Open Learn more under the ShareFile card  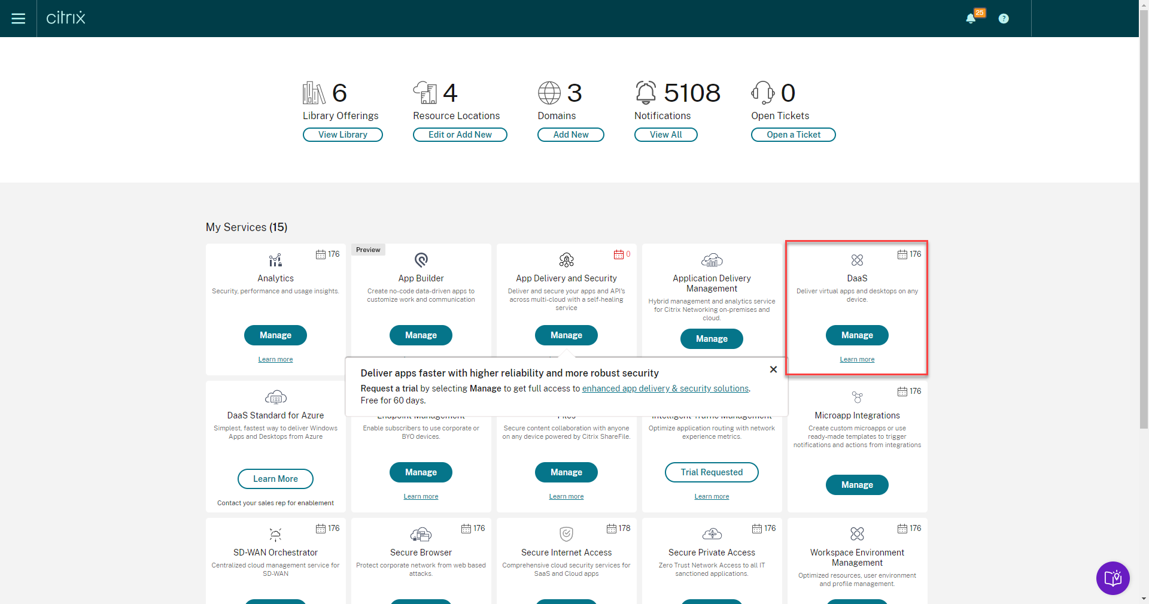[x=567, y=496]
